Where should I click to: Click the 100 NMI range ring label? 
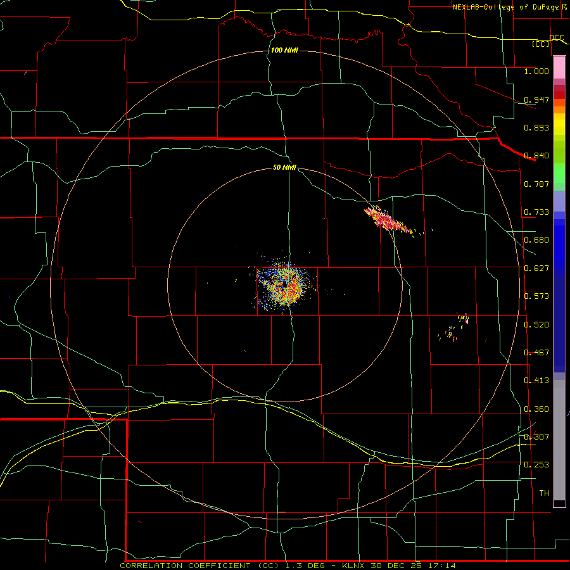coord(284,50)
